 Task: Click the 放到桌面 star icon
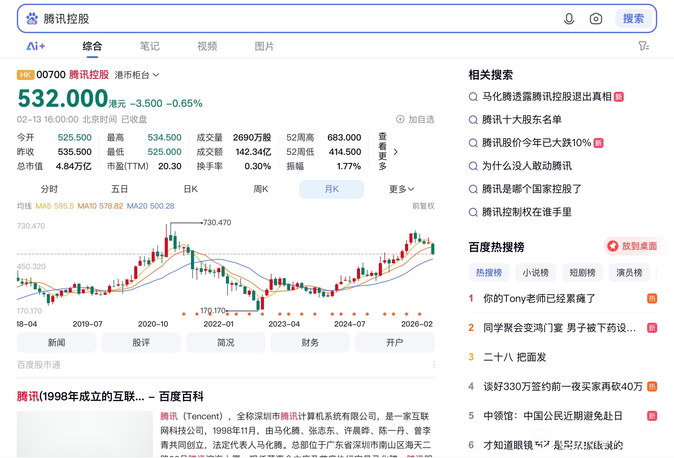tap(613, 246)
